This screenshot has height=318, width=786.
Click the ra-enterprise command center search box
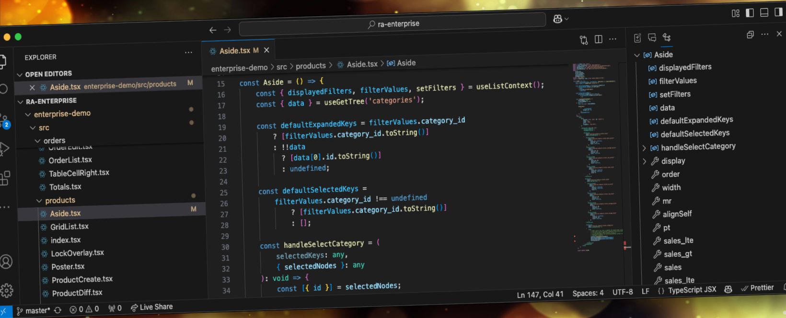(393, 24)
